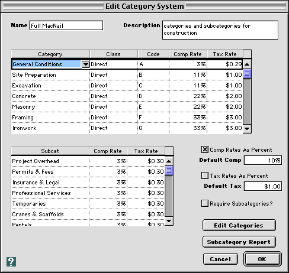
Task: Cancel the dialog
Action: click(x=220, y=259)
